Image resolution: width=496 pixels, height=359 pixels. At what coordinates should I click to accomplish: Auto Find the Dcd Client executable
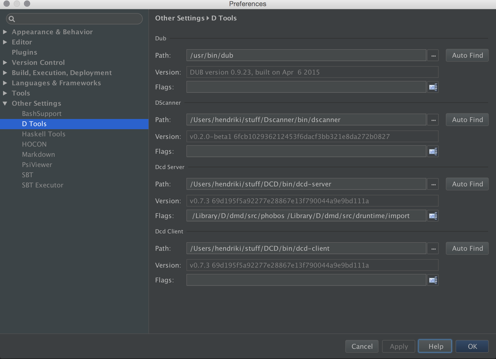(467, 248)
